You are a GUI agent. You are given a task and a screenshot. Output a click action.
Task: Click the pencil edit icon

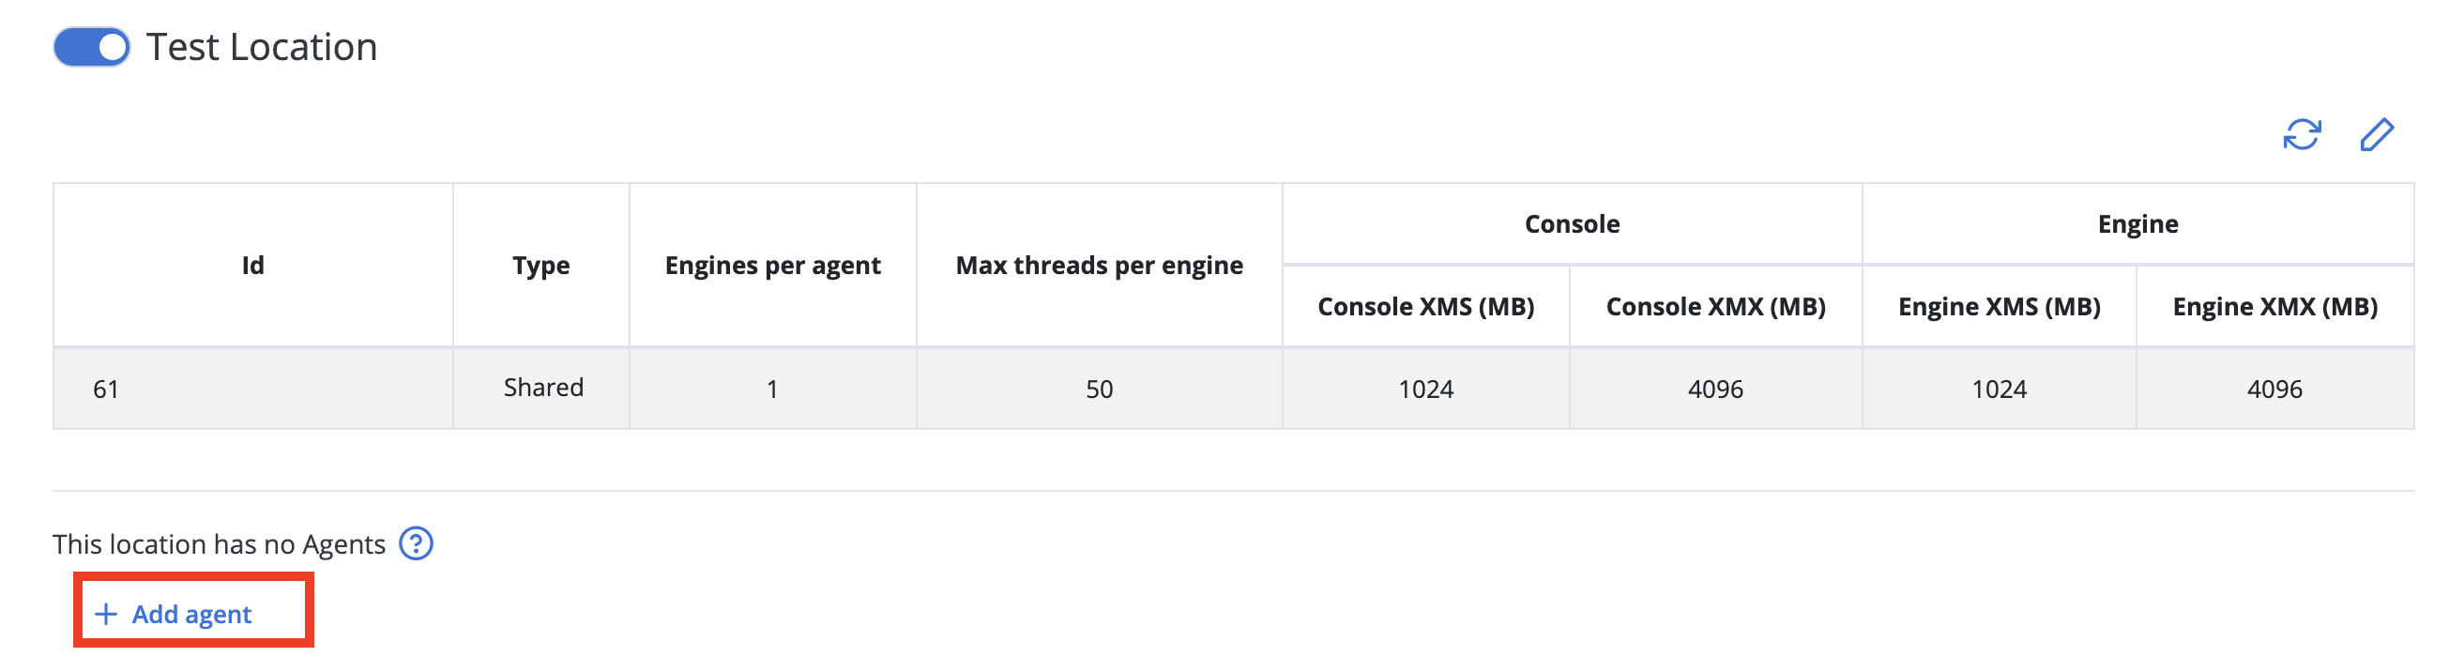click(2377, 135)
